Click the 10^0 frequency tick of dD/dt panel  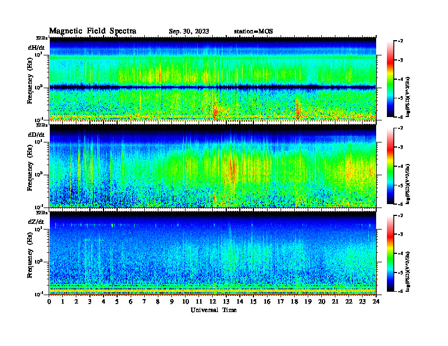[x=39, y=174]
